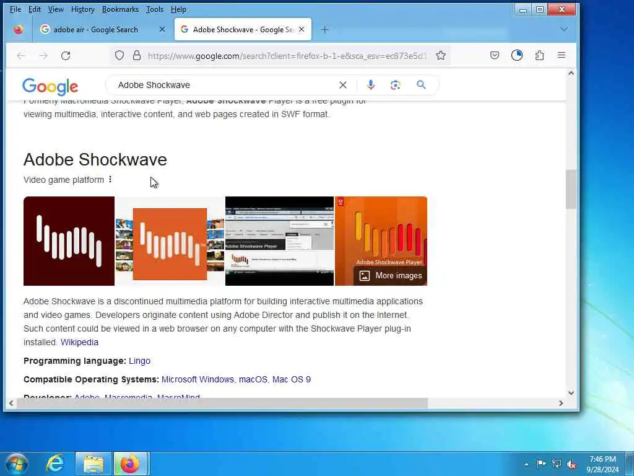Open the Shockwave Player screenshot image
The image size is (634, 476).
(x=279, y=241)
